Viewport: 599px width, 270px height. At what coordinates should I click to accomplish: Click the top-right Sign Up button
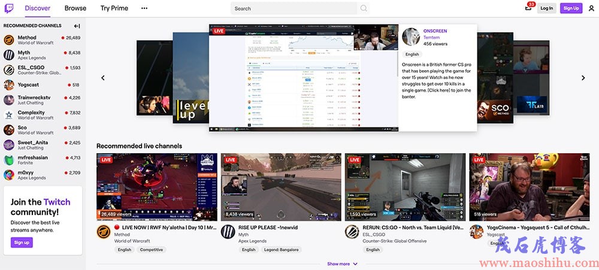point(571,8)
